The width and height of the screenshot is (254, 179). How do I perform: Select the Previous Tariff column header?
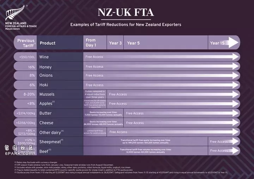click(26, 43)
